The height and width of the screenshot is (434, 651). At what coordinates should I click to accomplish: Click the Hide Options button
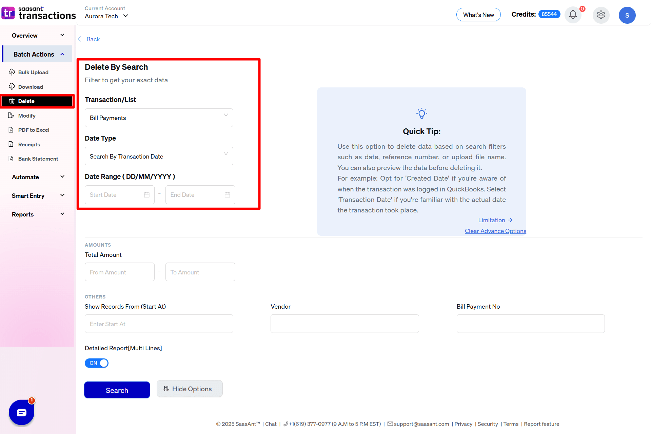(x=190, y=389)
